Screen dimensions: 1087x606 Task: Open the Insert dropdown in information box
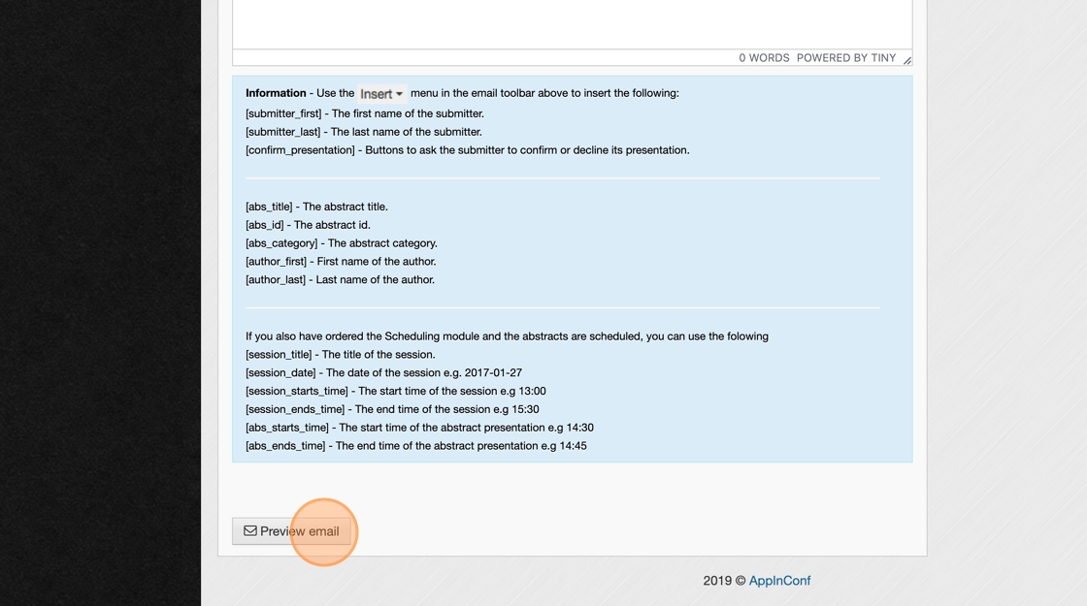point(382,93)
